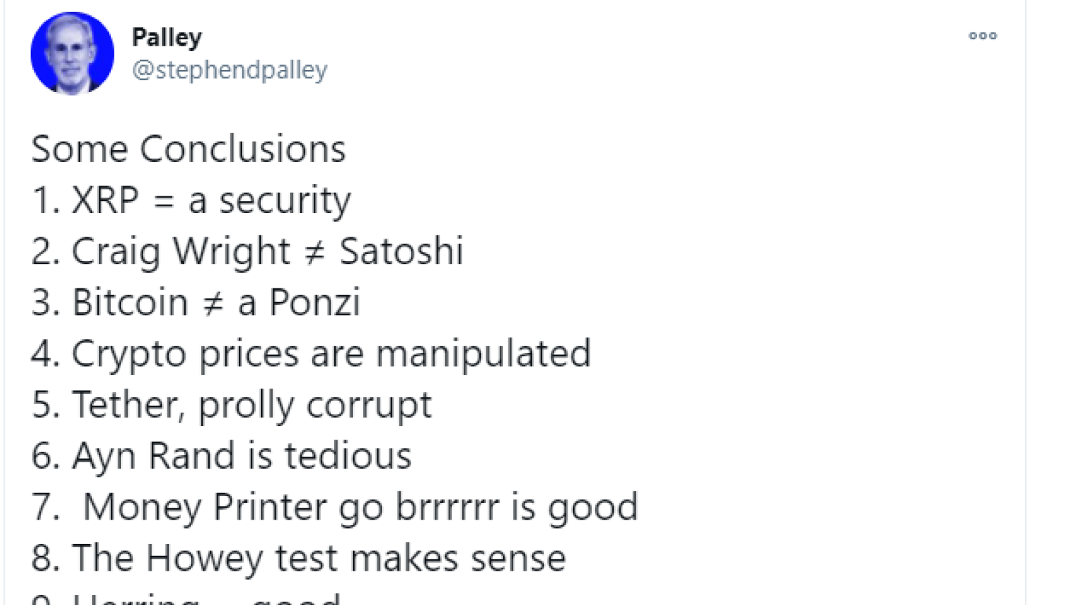Click 'Money Printer' in line 7
Image resolution: width=1076 pixels, height=605 pixels.
205,507
